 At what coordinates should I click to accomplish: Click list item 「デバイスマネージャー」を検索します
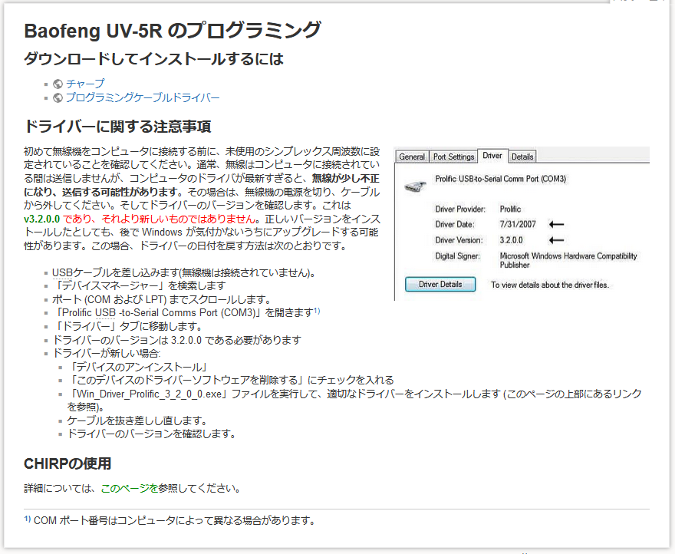click(x=139, y=285)
